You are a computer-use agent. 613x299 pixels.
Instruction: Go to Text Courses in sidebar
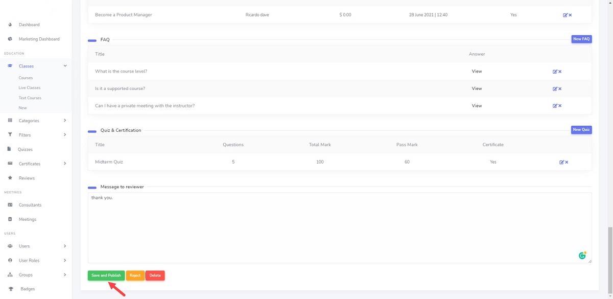pos(30,98)
